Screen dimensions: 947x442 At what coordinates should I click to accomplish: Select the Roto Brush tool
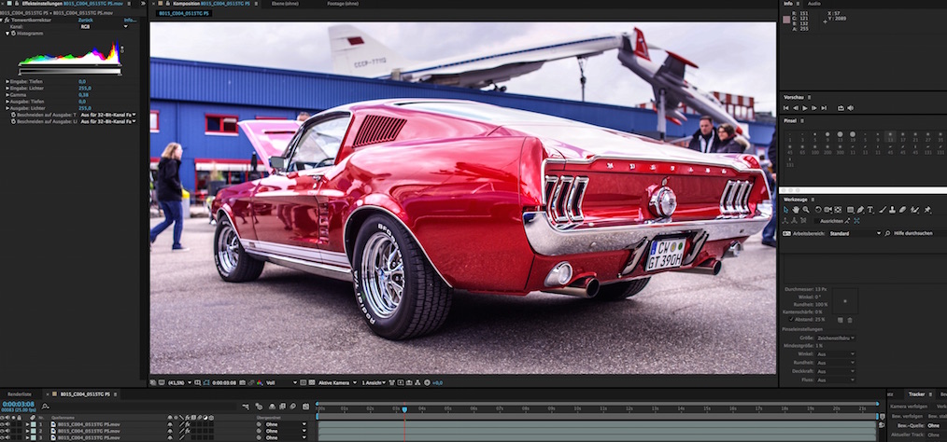(914, 210)
